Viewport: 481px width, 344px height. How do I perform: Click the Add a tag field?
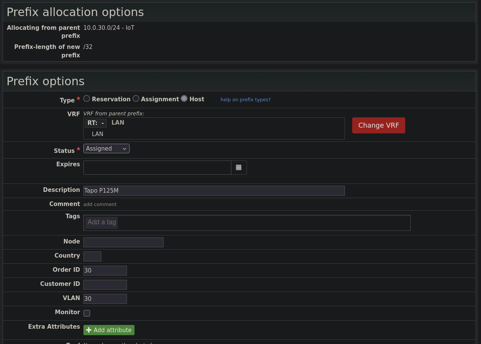coord(247,223)
